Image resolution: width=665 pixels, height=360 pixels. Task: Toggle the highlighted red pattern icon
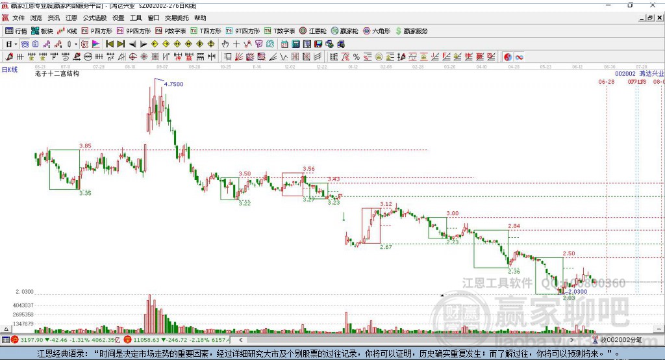(x=84, y=44)
